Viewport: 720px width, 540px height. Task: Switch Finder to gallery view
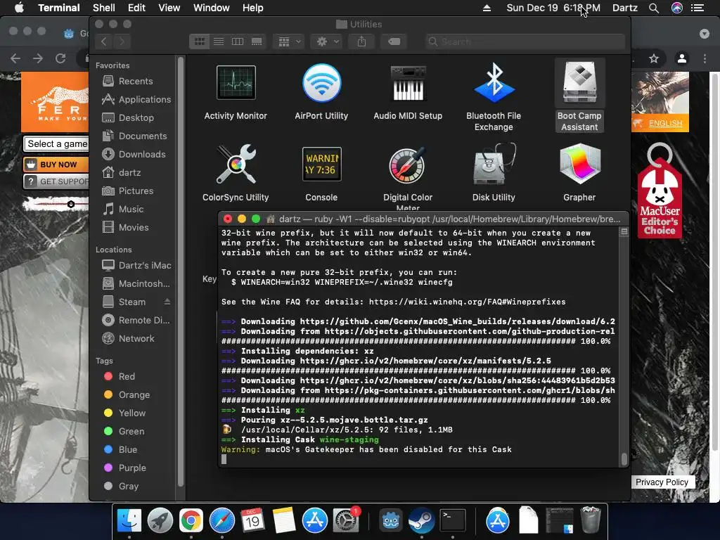(257, 41)
